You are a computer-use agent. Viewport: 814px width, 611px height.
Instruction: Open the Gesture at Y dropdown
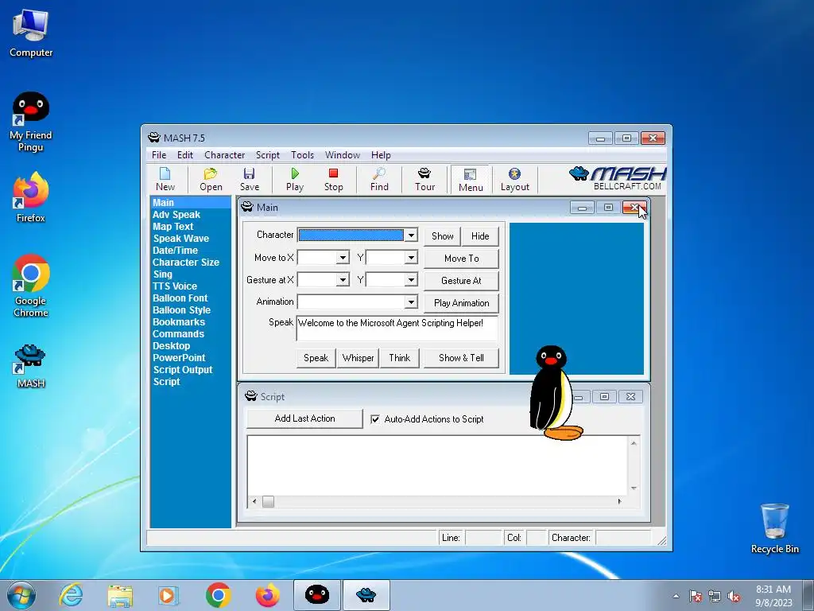411,280
